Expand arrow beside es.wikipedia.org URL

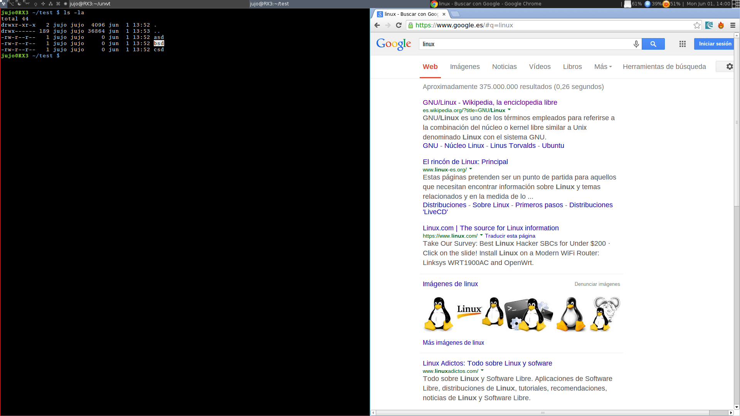click(x=509, y=110)
